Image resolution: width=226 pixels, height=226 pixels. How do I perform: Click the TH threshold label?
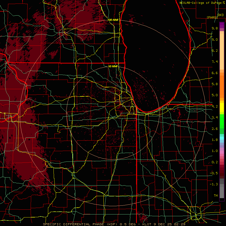click(x=216, y=196)
